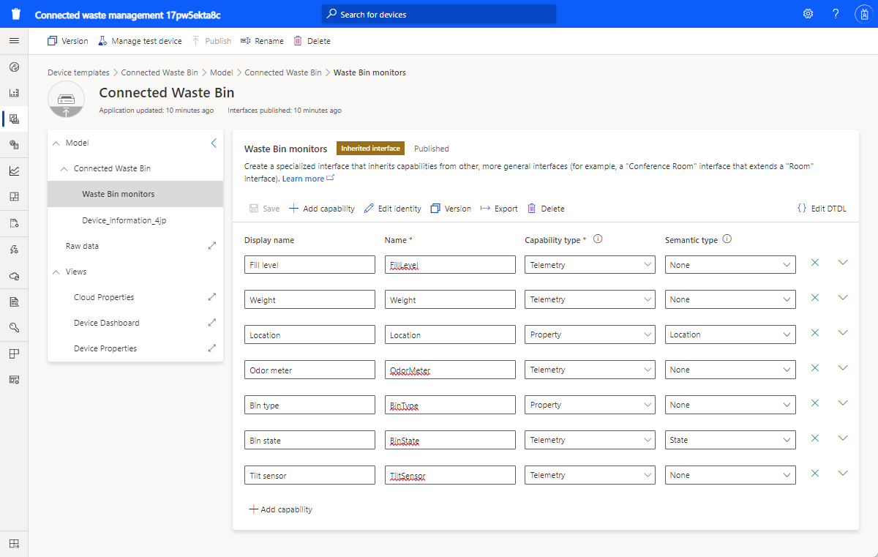The height and width of the screenshot is (557, 878).
Task: Click the Capability type info icon
Action: (598, 239)
